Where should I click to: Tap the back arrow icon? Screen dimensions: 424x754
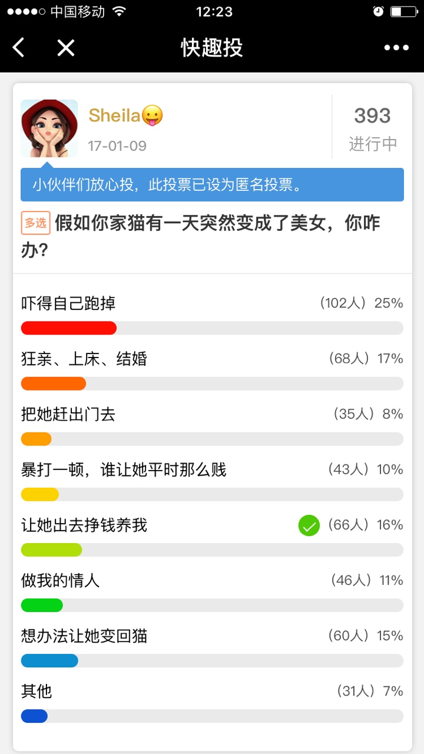tap(19, 48)
